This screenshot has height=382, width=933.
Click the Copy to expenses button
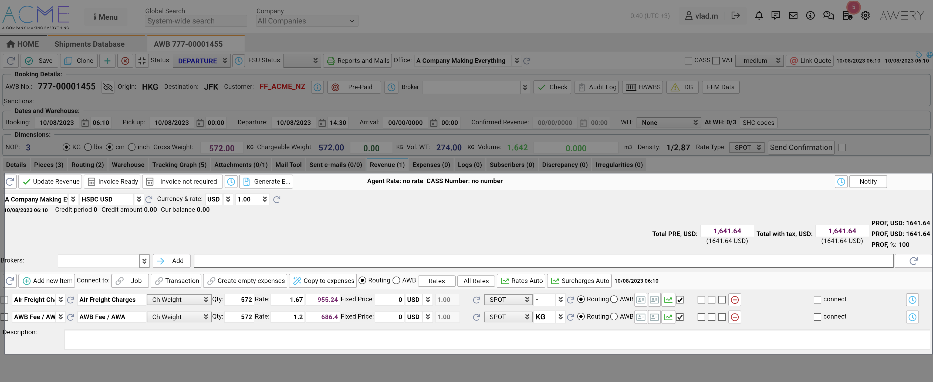click(323, 281)
